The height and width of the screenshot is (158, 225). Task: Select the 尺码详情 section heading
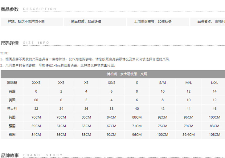pos(10,43)
